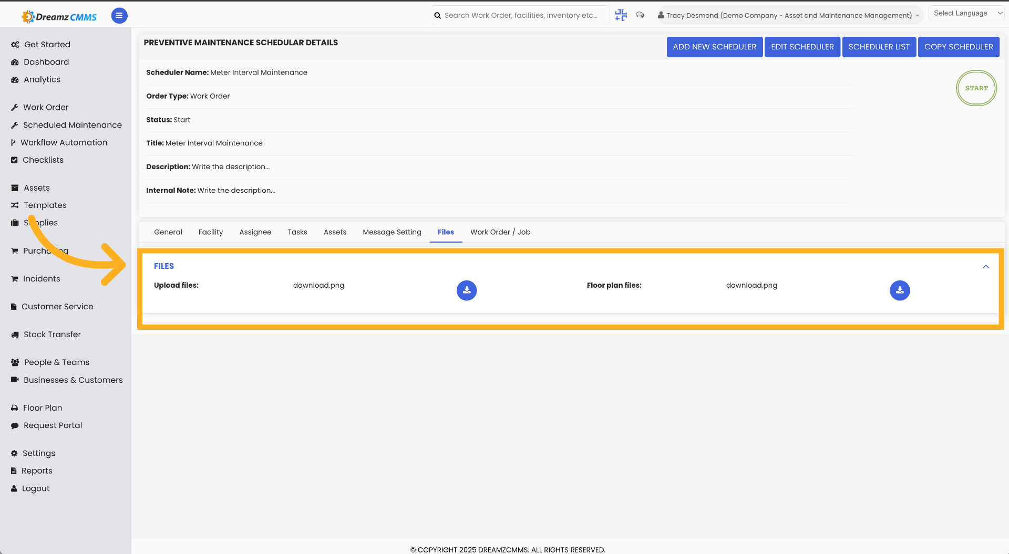Select the Files tab
Screen dimensions: 1009x554
(446, 232)
